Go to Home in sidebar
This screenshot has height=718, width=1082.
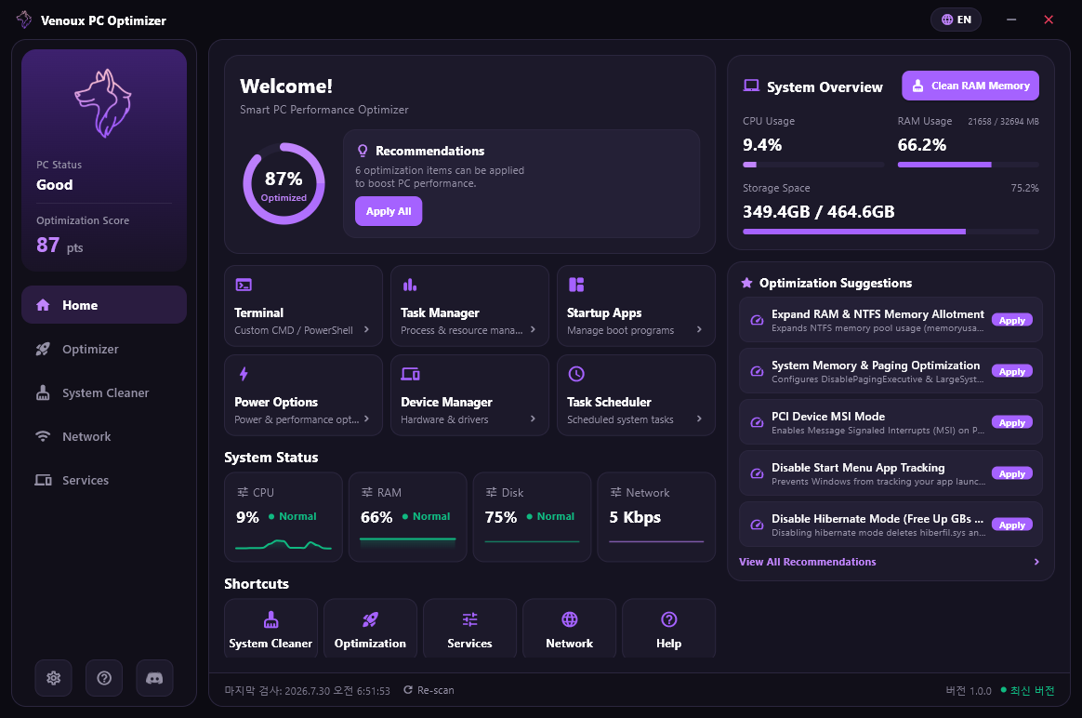(104, 305)
